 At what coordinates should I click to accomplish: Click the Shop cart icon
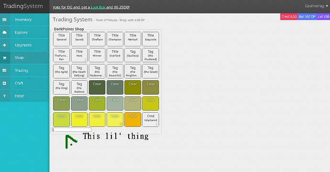[x=4, y=58]
